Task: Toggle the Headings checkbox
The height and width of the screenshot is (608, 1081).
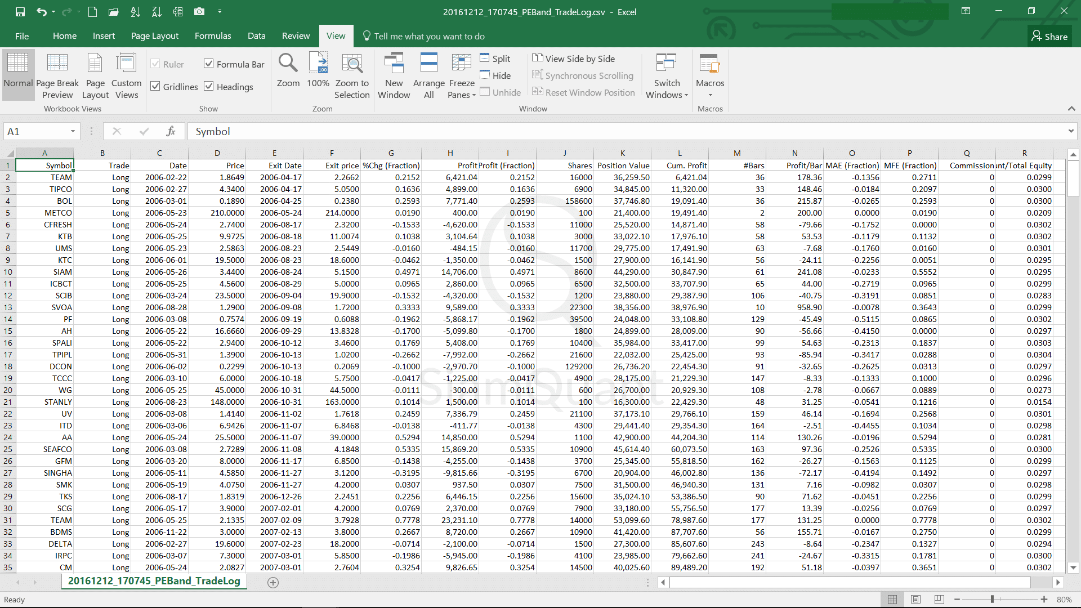Action: tap(209, 87)
